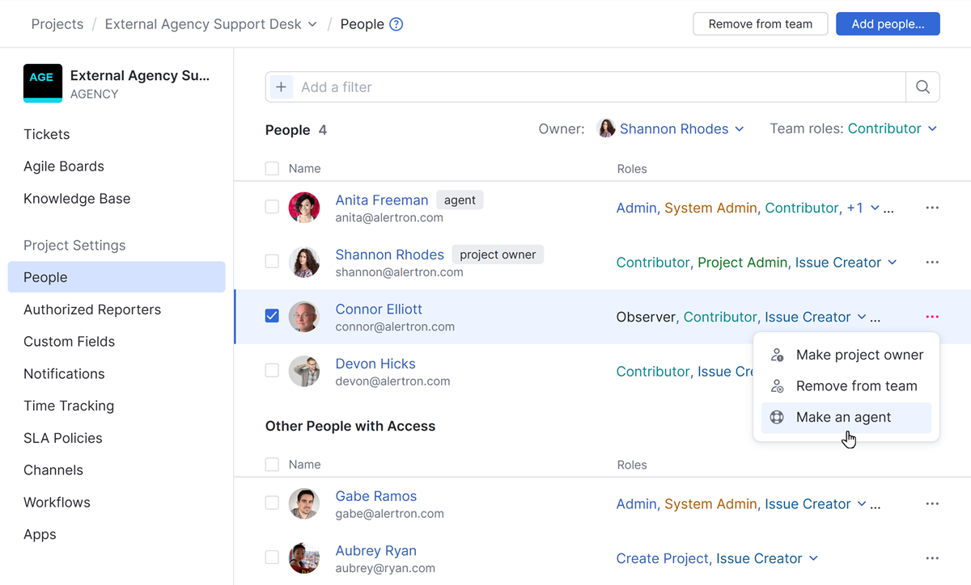
Task: Open more options for Shannon Rhodes row
Action: tap(932, 263)
